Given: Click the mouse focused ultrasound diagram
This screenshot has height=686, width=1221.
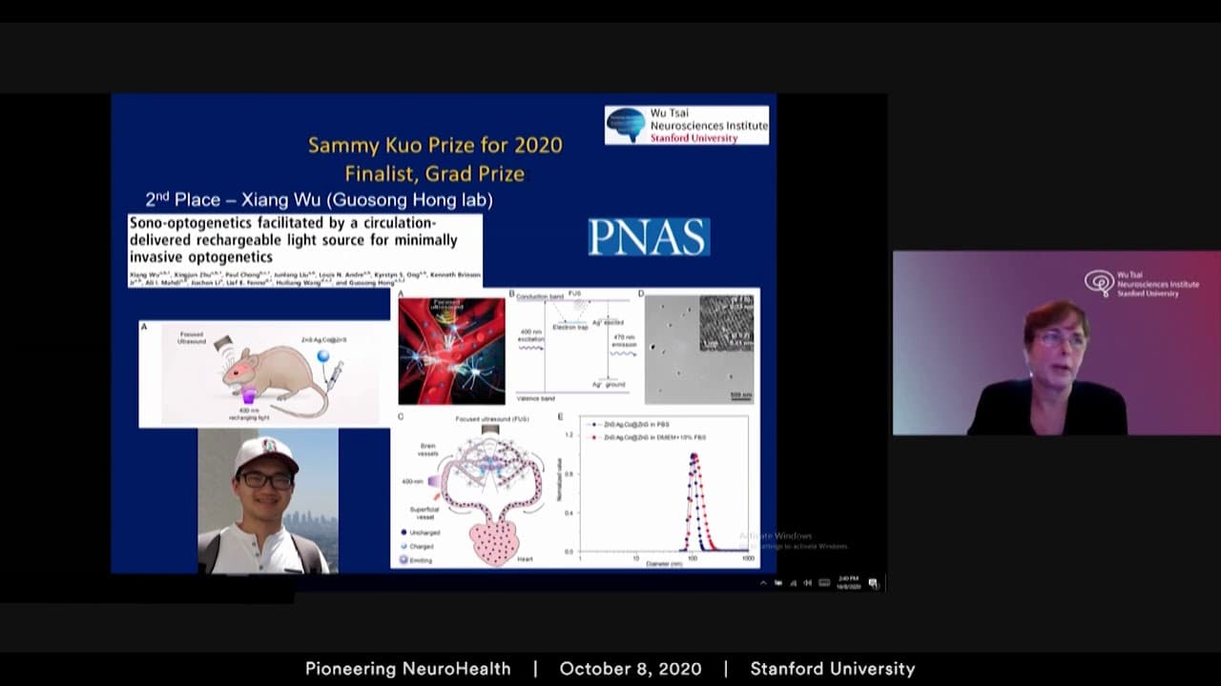Looking at the screenshot, I should coord(265,373).
